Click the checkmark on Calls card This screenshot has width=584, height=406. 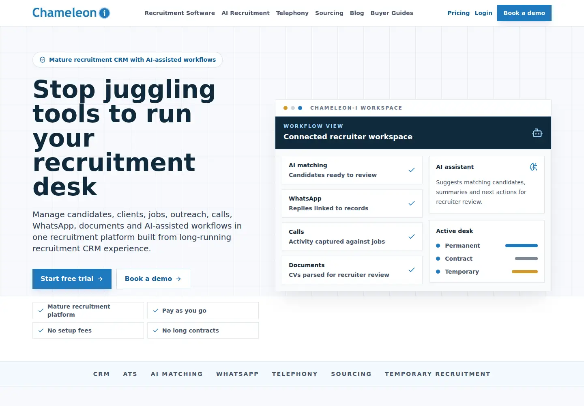coord(412,237)
